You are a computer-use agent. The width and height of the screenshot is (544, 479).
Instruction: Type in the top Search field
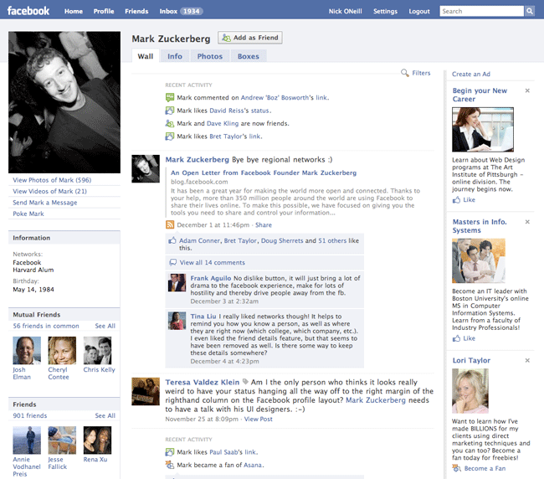pyautogui.click(x=481, y=12)
